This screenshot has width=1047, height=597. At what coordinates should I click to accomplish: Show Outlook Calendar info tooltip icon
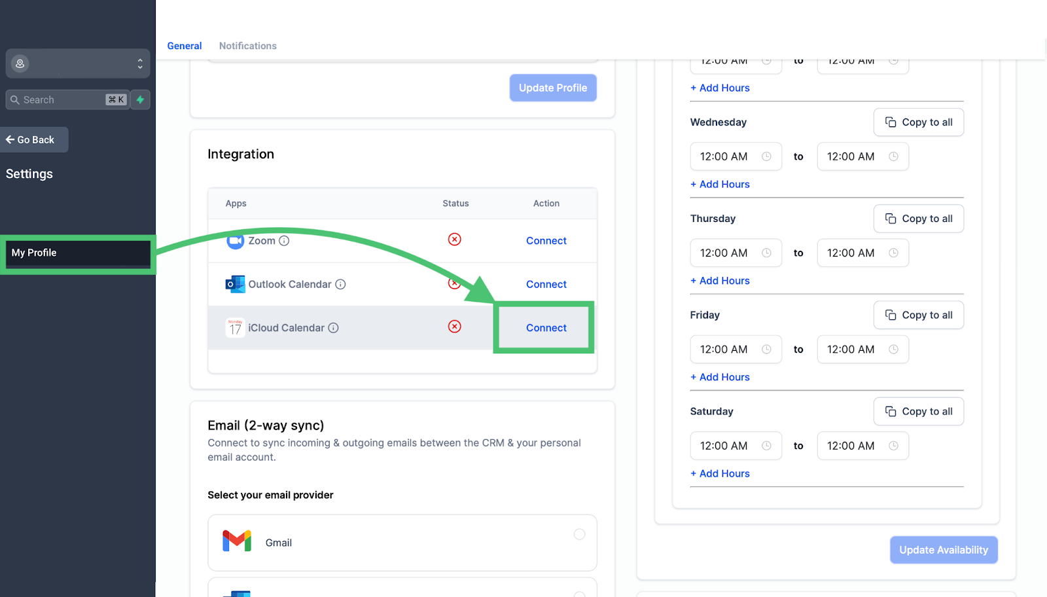point(340,284)
